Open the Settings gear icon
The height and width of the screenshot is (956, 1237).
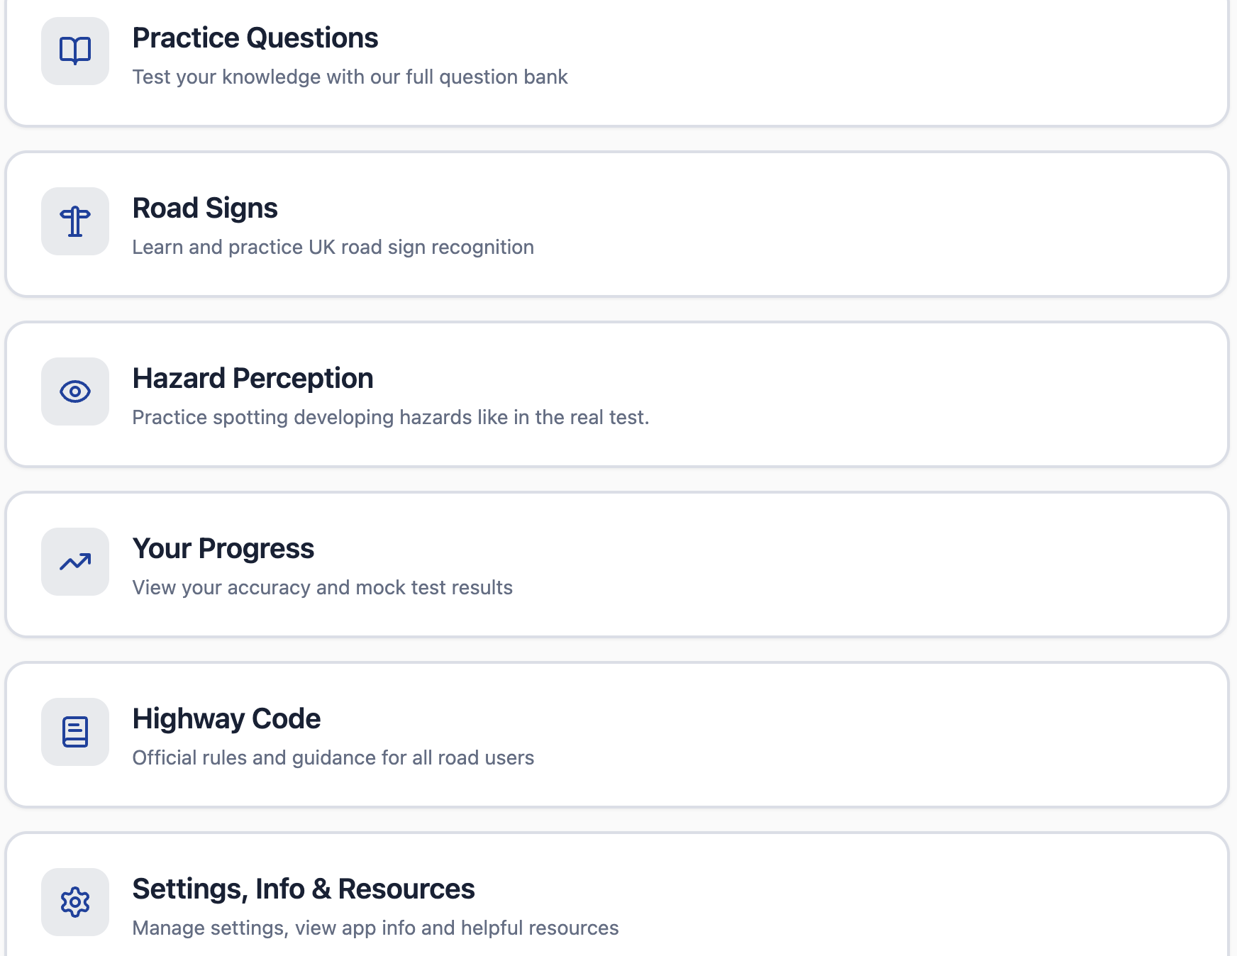click(74, 902)
